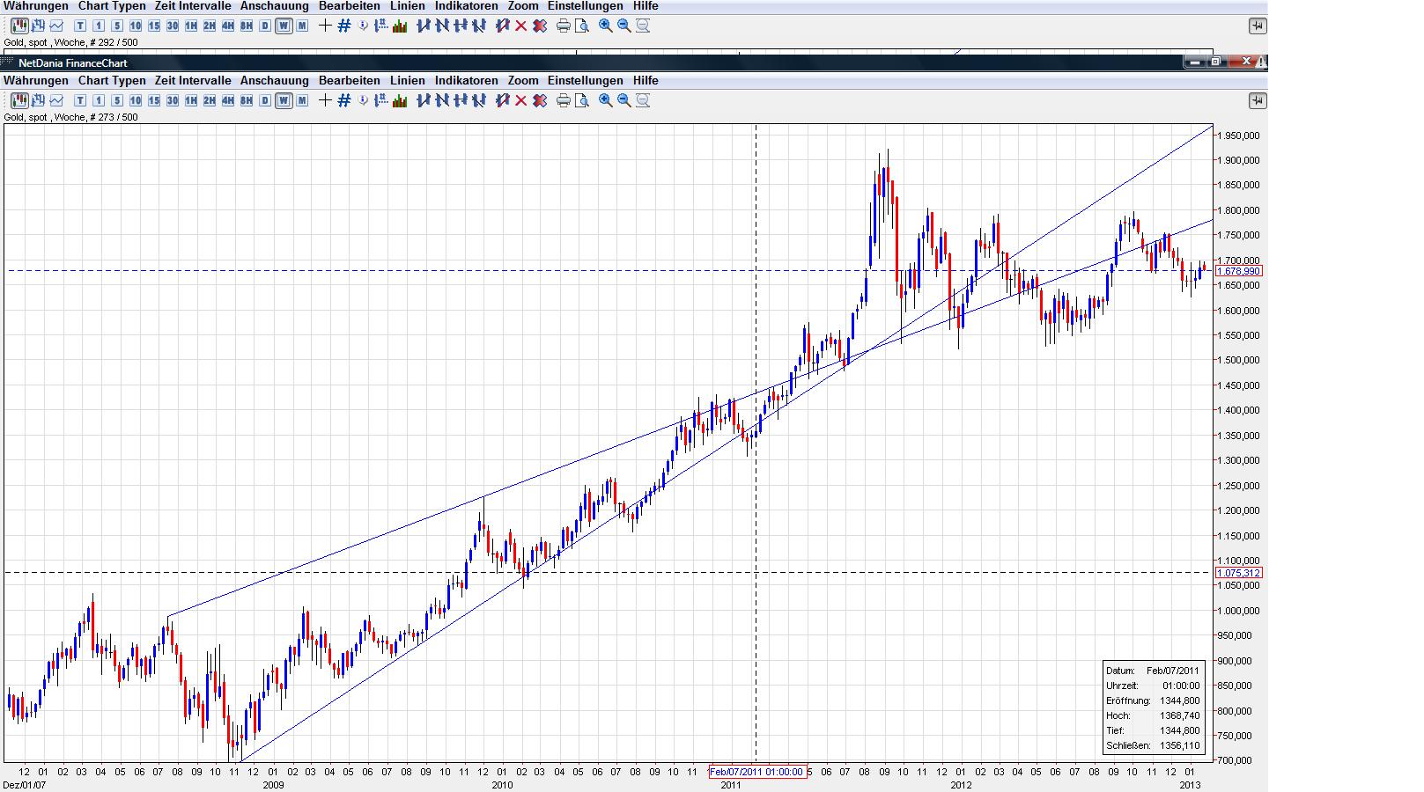Open Linien menu in back window
1424x792 pixels.
pyautogui.click(x=408, y=6)
